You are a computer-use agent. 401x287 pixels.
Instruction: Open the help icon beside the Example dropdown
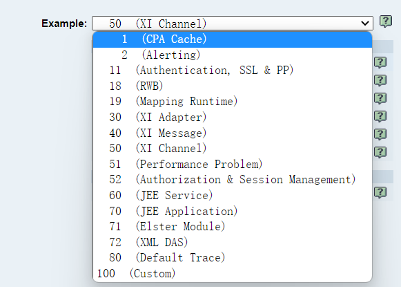click(x=386, y=21)
